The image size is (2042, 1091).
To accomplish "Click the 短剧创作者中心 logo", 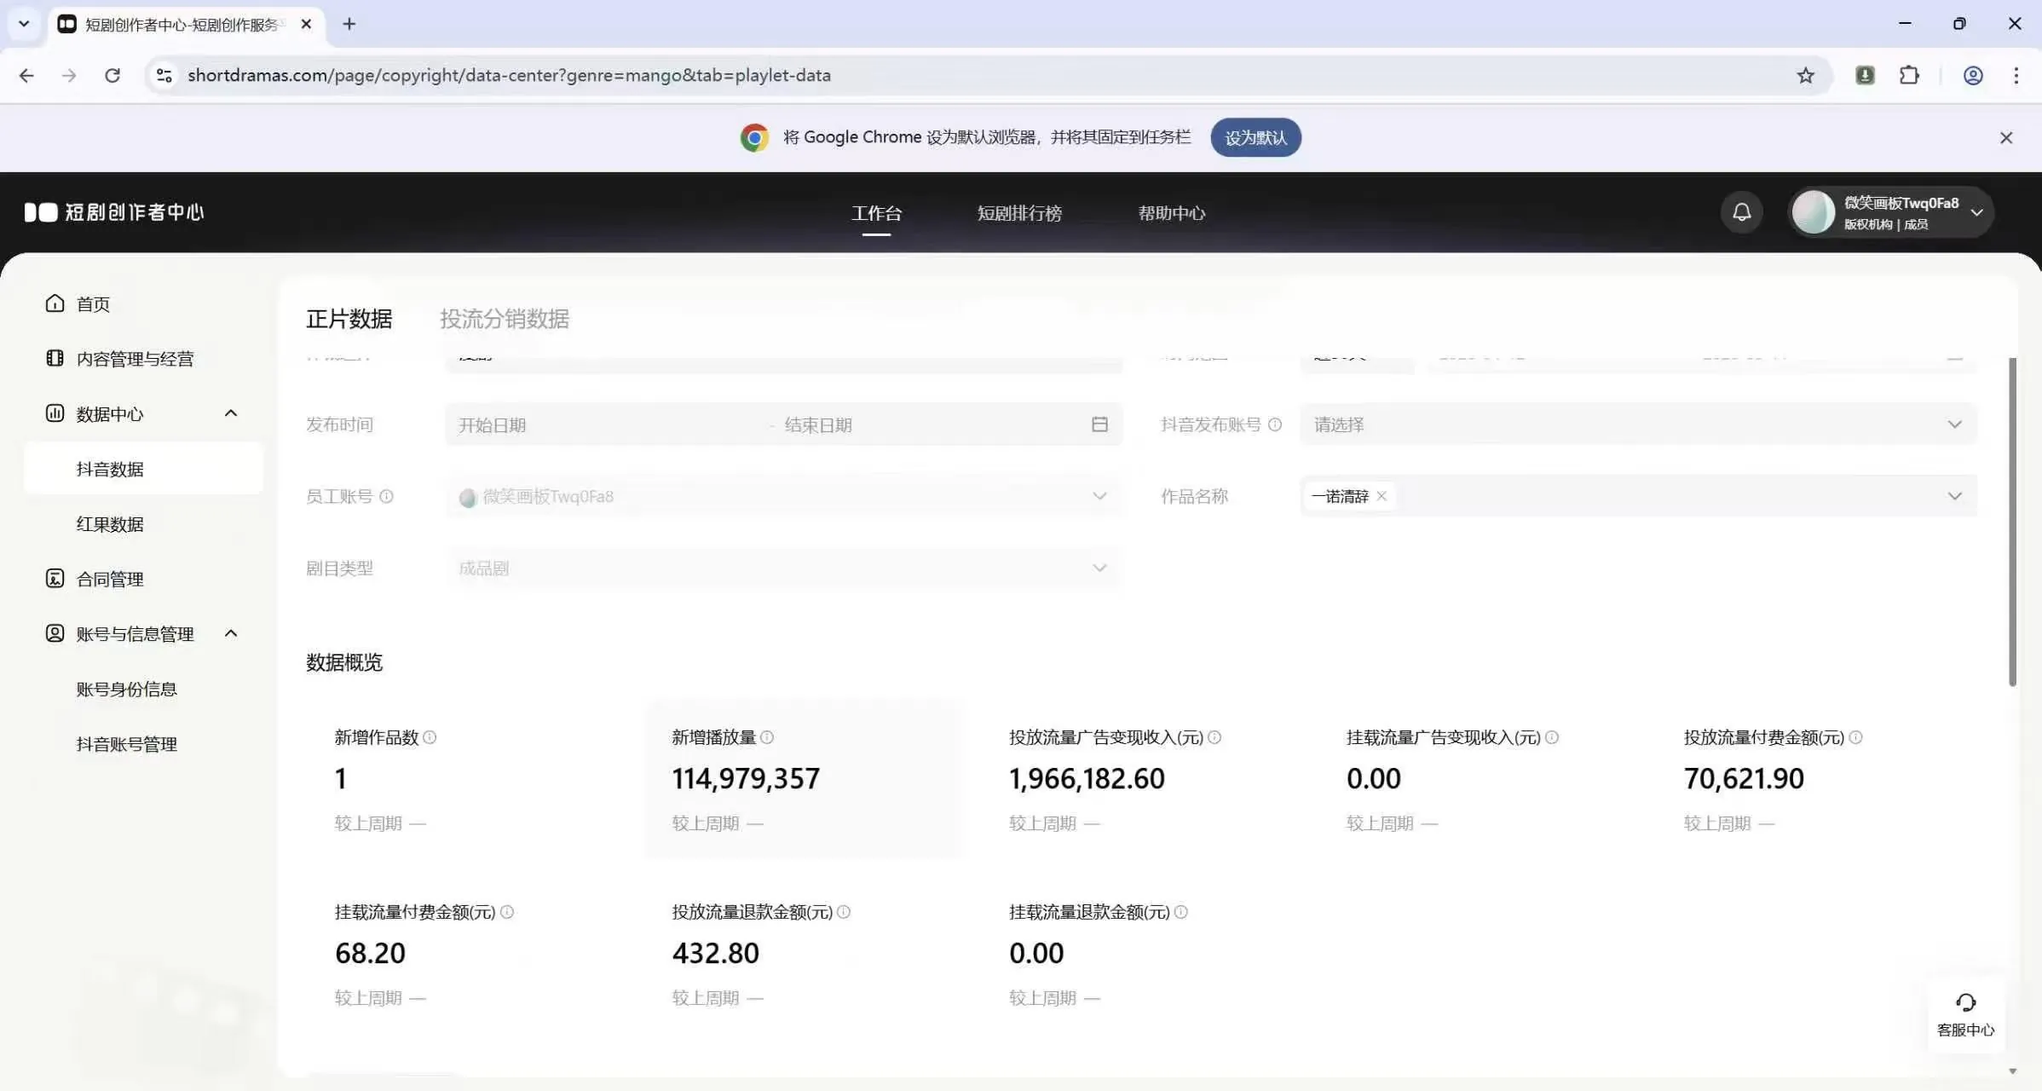I will click(114, 212).
